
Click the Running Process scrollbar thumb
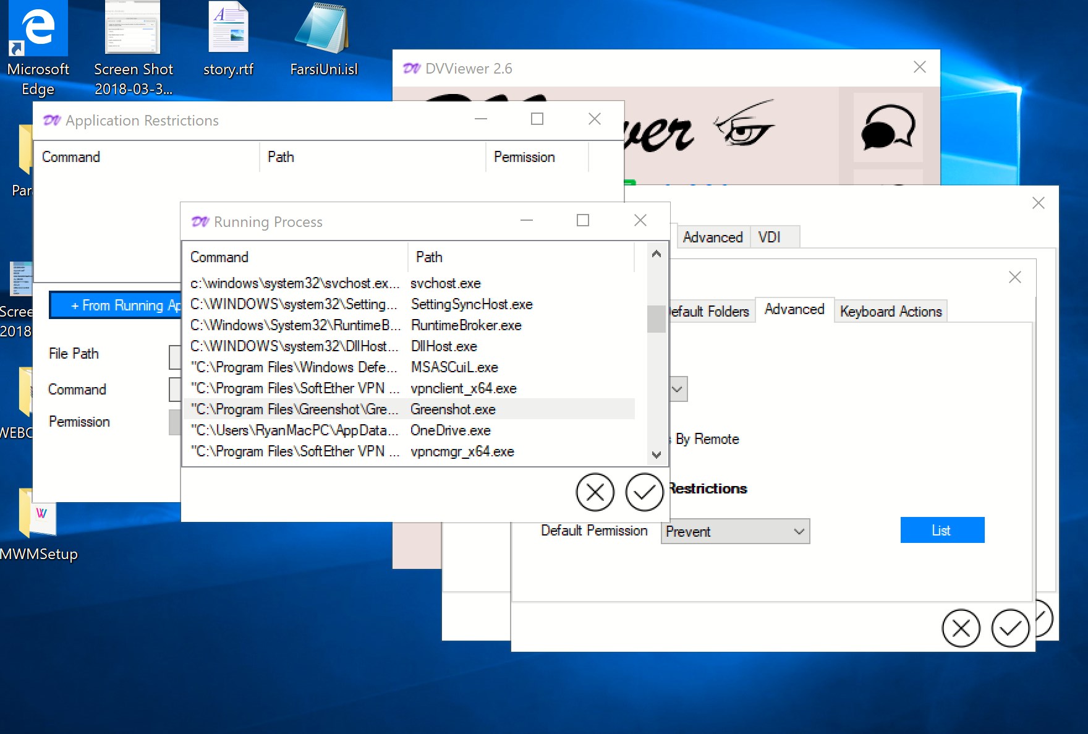tap(656, 318)
